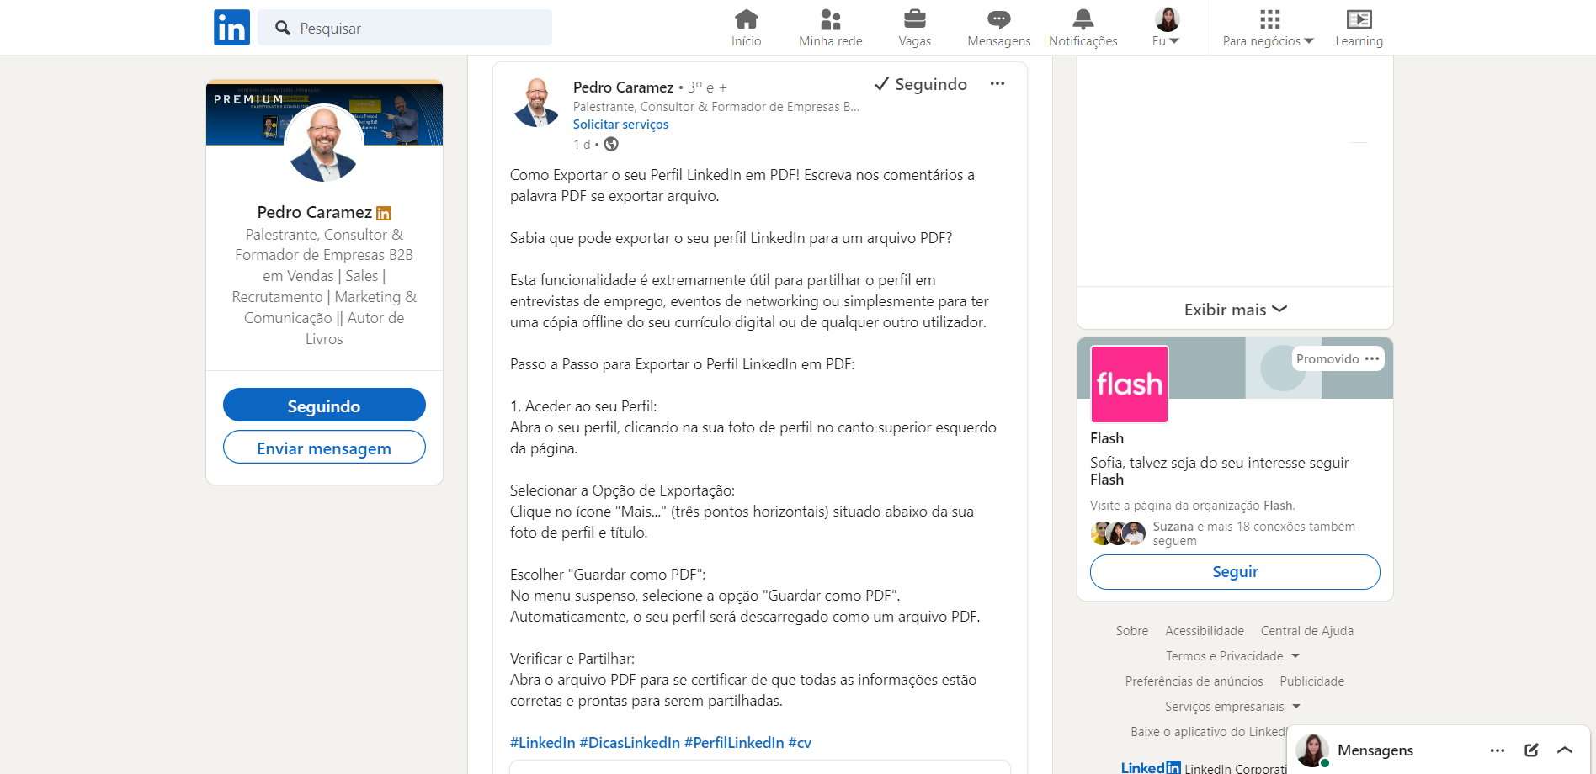
Task: Click the blue Seguindo button in sidebar
Action: tap(324, 406)
